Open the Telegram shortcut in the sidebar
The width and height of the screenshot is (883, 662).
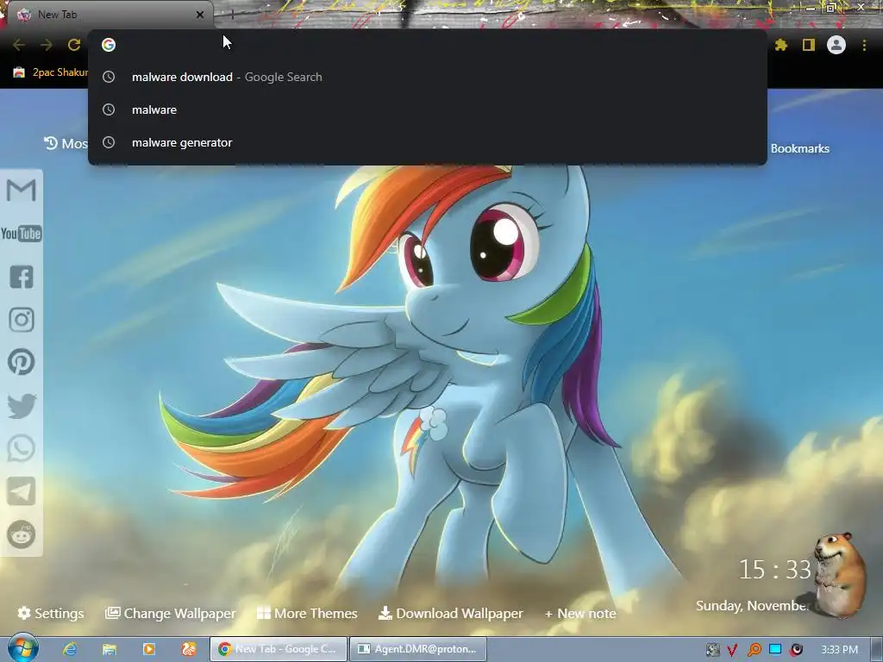click(22, 491)
